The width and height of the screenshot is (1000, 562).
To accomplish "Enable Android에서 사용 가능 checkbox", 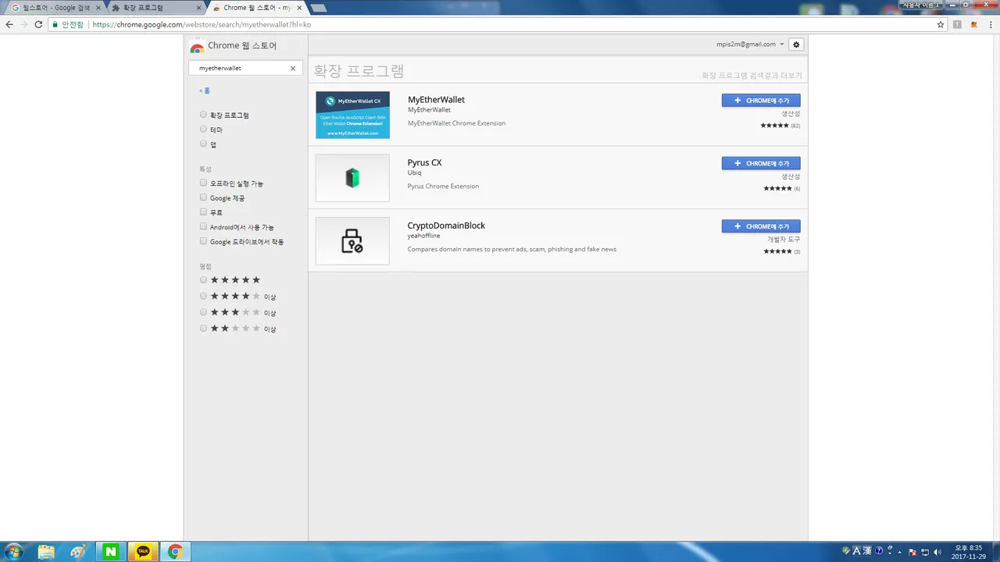I will (203, 226).
